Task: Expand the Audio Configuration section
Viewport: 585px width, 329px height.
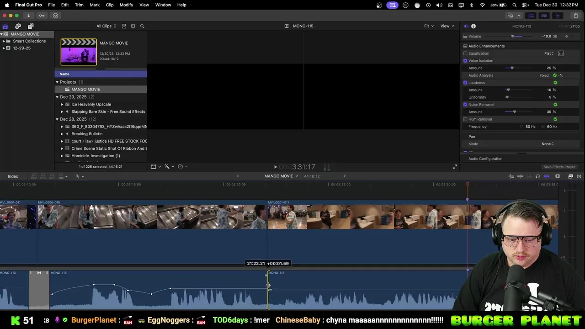Action: 485,159
